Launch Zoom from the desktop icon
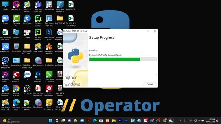Viewport: 221px width, 124px height. [6, 20]
